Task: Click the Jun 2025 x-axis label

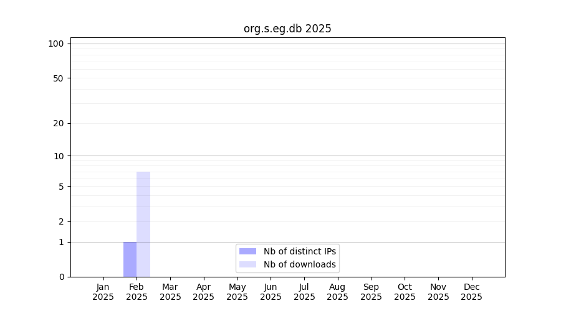Action: point(271,292)
